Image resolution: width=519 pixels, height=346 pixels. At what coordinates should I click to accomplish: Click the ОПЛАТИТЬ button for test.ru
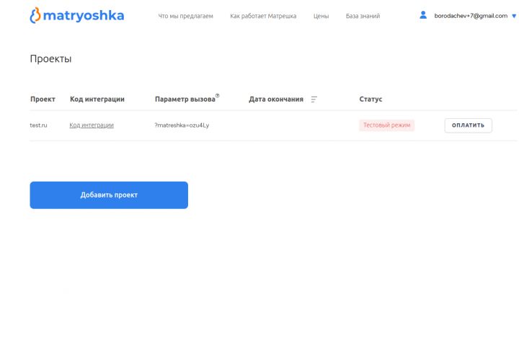(x=468, y=125)
